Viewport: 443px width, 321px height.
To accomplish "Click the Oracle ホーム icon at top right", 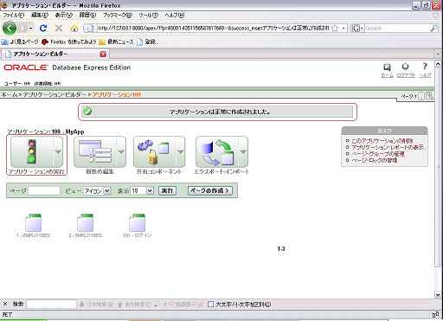I will tap(387, 67).
